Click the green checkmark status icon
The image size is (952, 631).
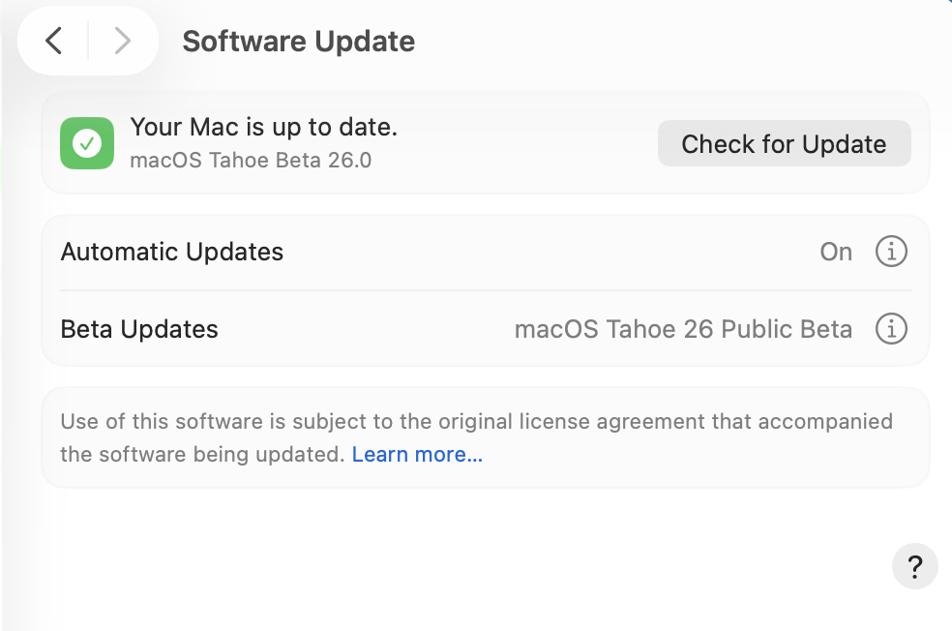point(86,143)
